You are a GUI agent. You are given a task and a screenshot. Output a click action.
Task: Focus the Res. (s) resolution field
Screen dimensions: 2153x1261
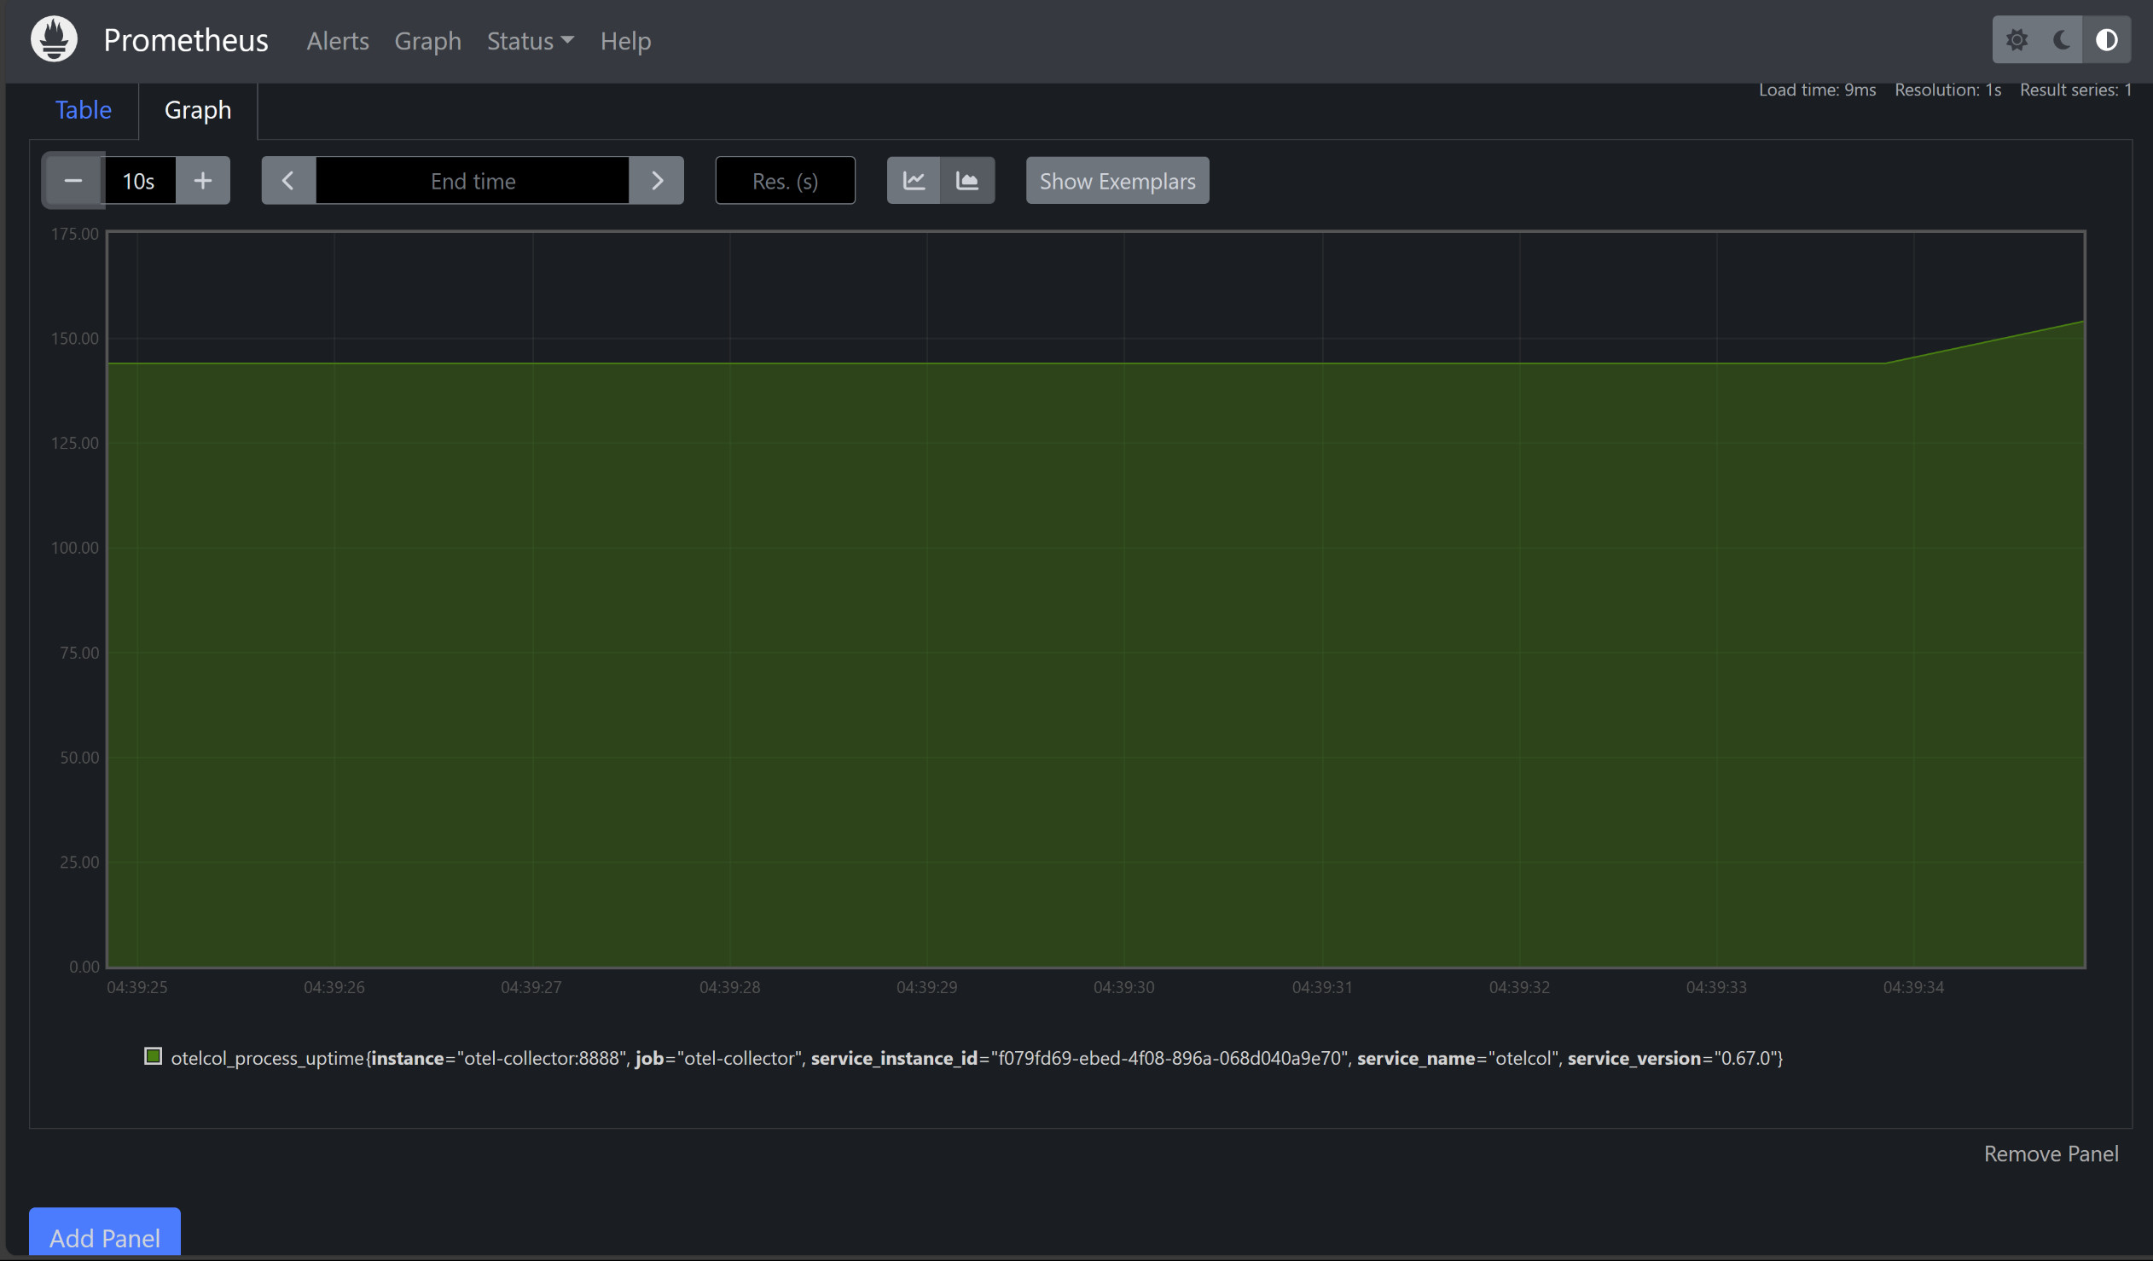click(784, 180)
